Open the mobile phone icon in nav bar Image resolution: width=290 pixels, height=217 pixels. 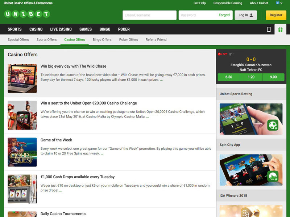[x=269, y=29]
